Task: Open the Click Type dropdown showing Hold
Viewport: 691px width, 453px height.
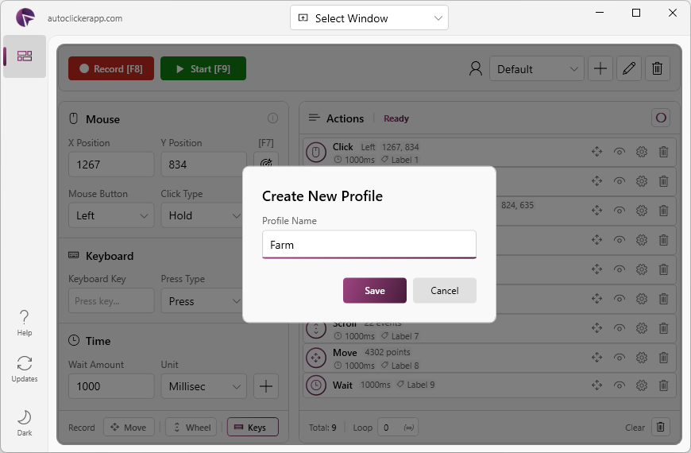Action: (x=203, y=215)
